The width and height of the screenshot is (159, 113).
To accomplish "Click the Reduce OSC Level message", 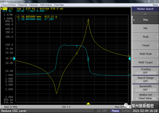I will point(14,111).
